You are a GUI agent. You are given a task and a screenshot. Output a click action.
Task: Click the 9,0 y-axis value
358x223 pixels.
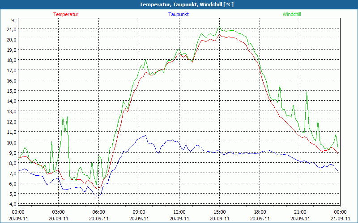click(13, 153)
